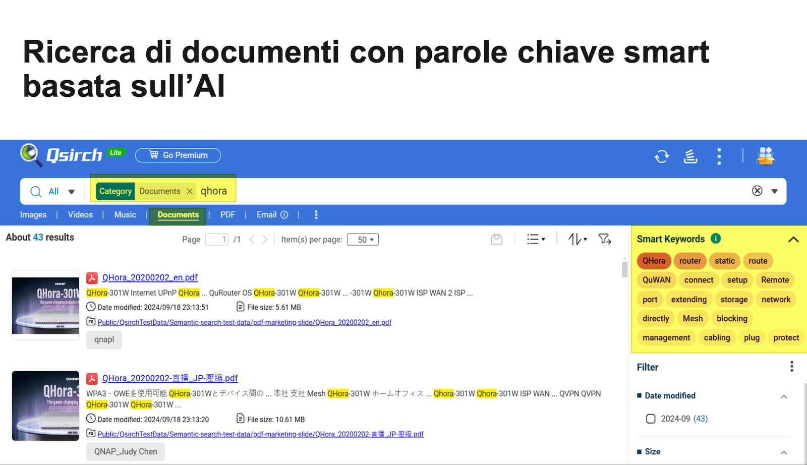The height and width of the screenshot is (465, 807).
Task: Collapse the Size filter section
Action: coord(784,452)
